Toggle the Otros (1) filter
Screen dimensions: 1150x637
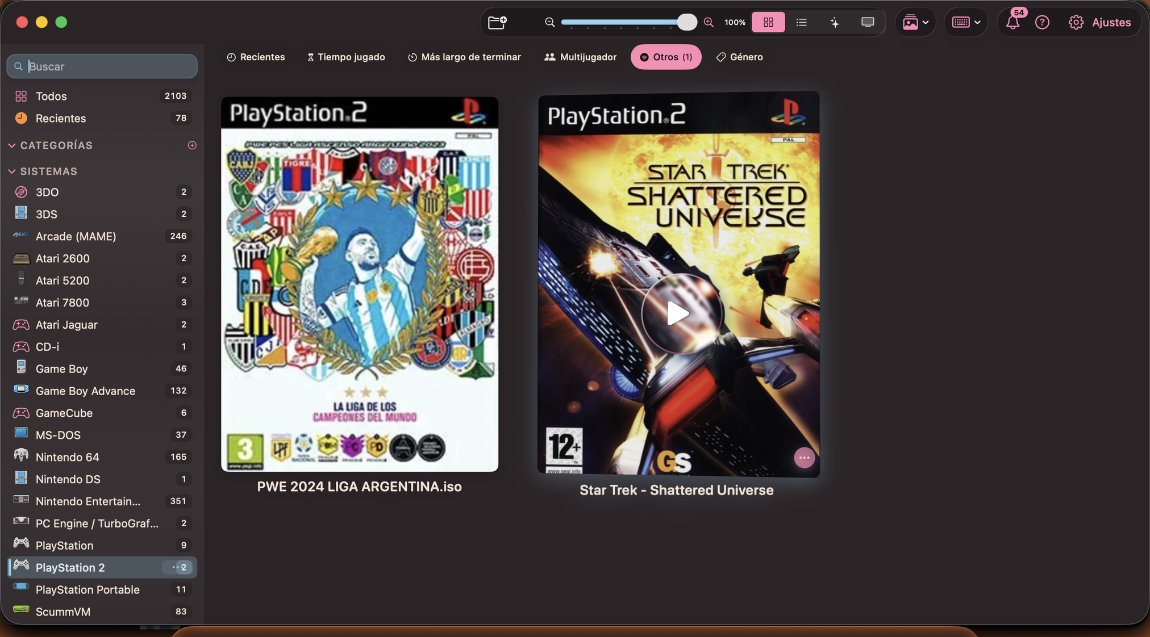(666, 57)
